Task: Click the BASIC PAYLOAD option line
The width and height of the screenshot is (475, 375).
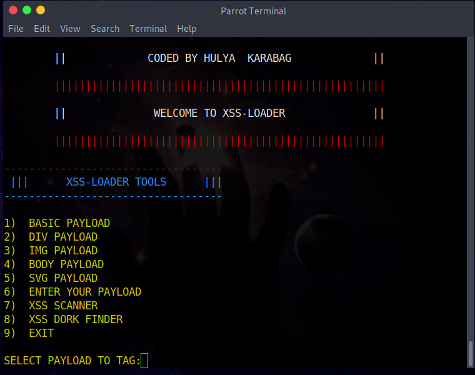Action: (57, 223)
